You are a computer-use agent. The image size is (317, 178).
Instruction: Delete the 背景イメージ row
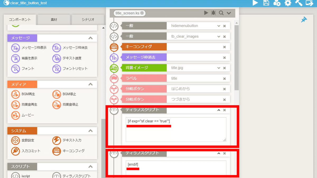pos(225,68)
